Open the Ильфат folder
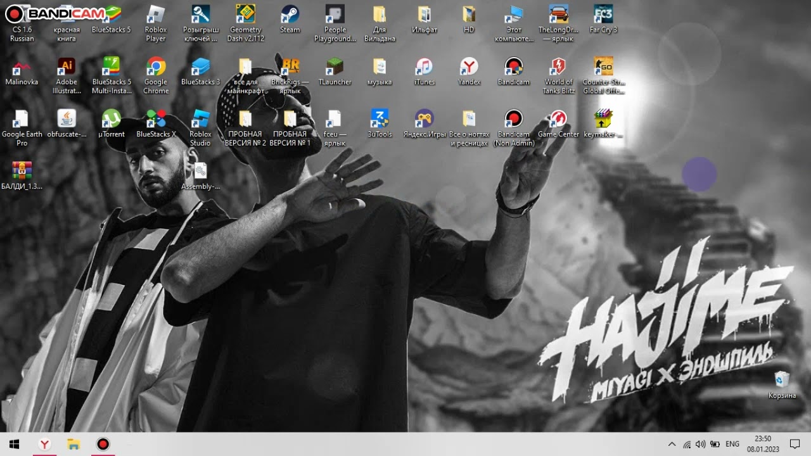The image size is (811, 456). coord(425,19)
